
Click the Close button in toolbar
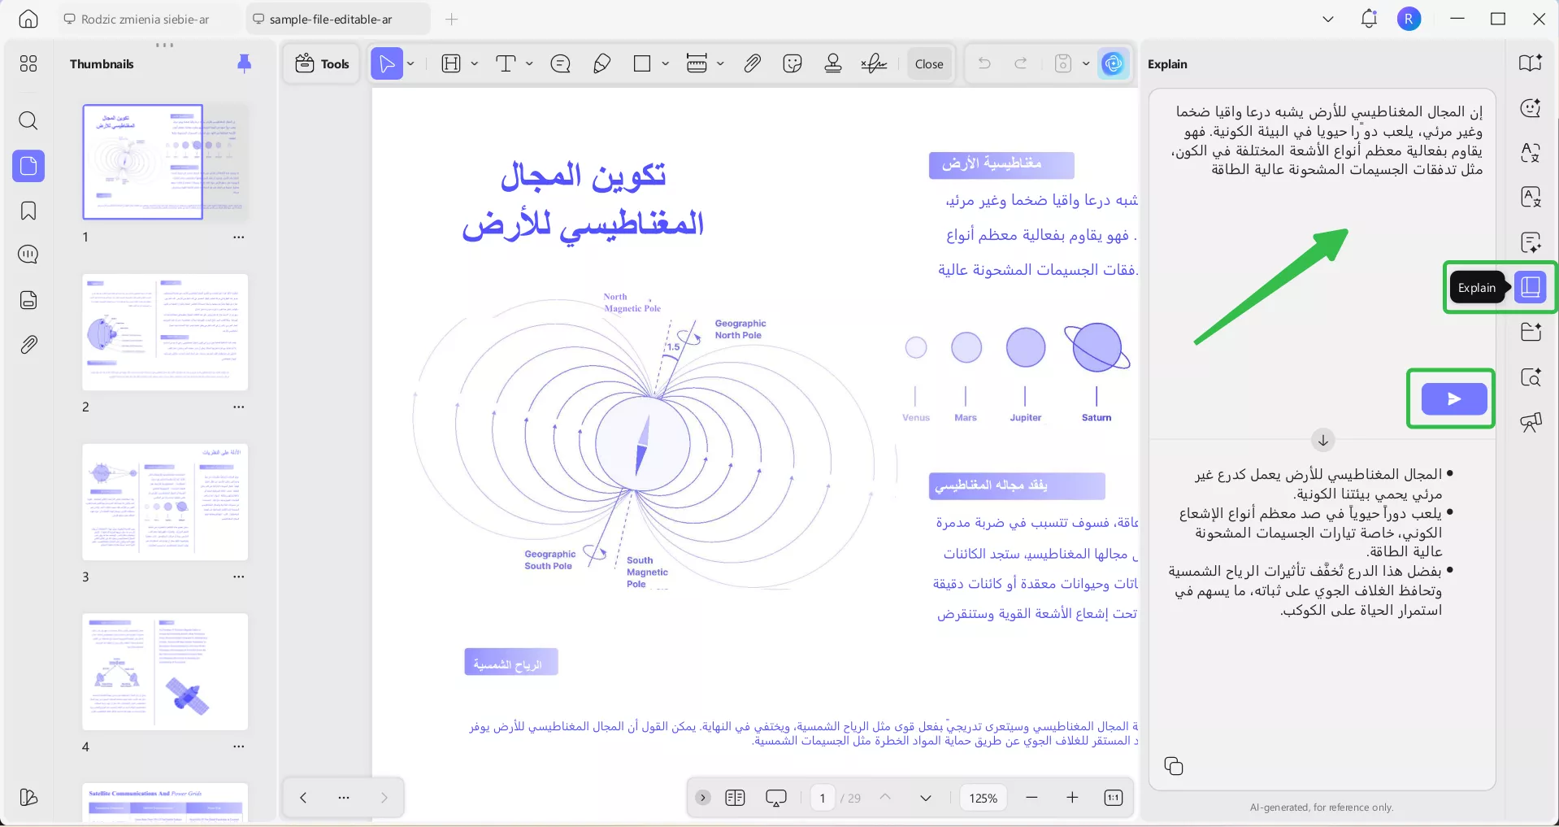(927, 63)
